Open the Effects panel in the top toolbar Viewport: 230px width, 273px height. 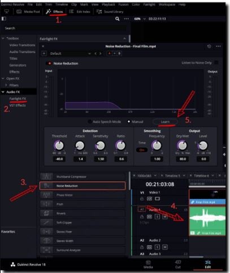(55, 12)
